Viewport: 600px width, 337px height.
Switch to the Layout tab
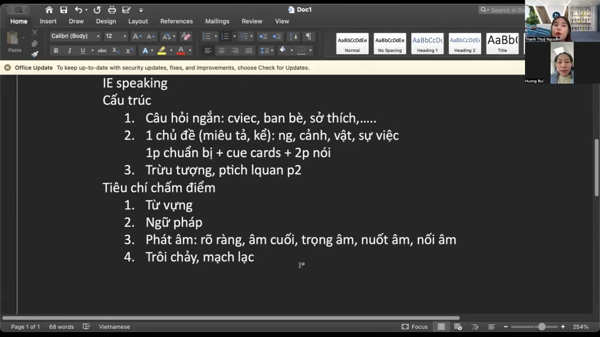pyautogui.click(x=138, y=21)
